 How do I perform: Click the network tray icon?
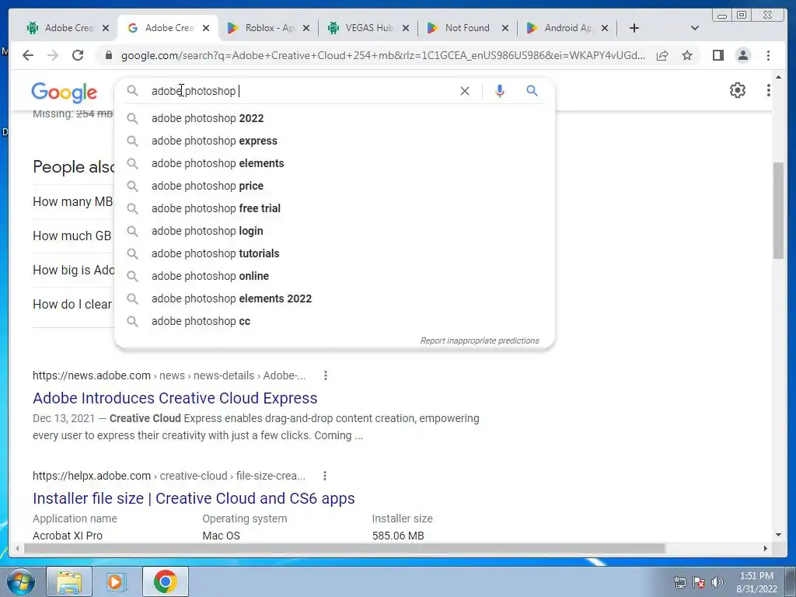coord(679,582)
